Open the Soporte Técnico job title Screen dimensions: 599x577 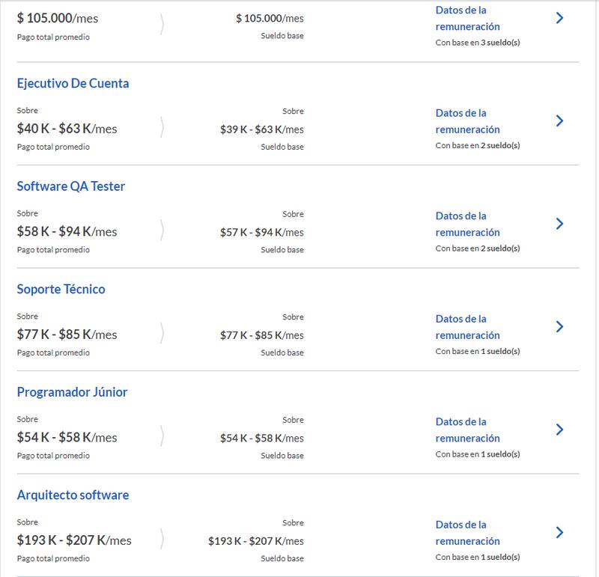[x=61, y=290]
